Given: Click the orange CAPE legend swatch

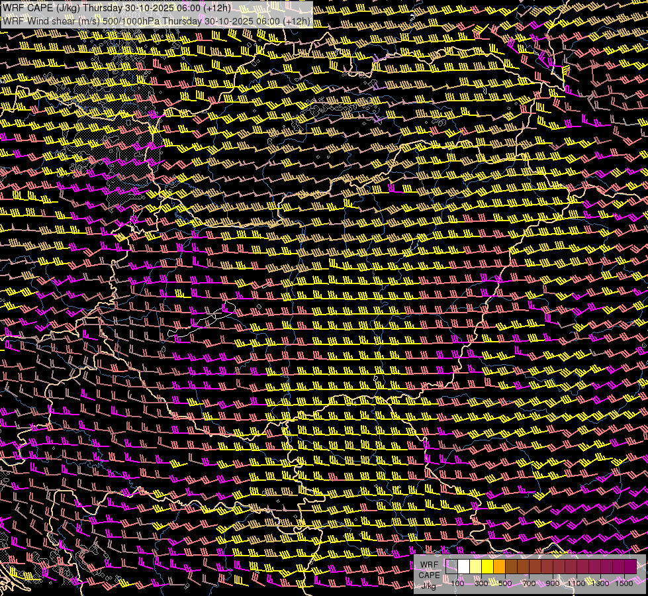Looking at the screenshot, I should [x=499, y=567].
